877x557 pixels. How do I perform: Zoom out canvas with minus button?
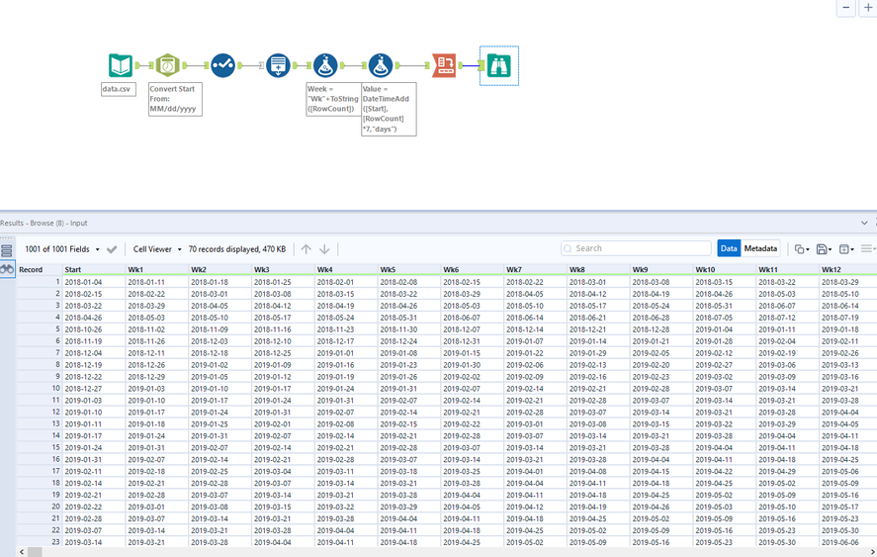[846, 8]
